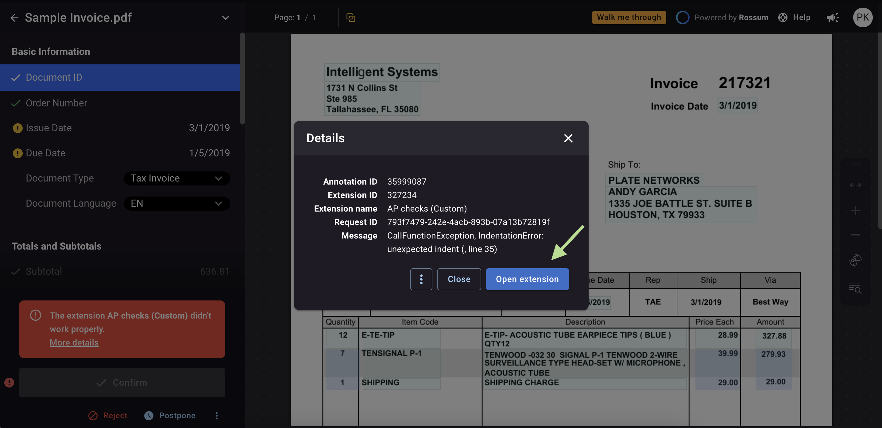The width and height of the screenshot is (882, 428).
Task: Click the Walk me through button
Action: click(x=629, y=17)
